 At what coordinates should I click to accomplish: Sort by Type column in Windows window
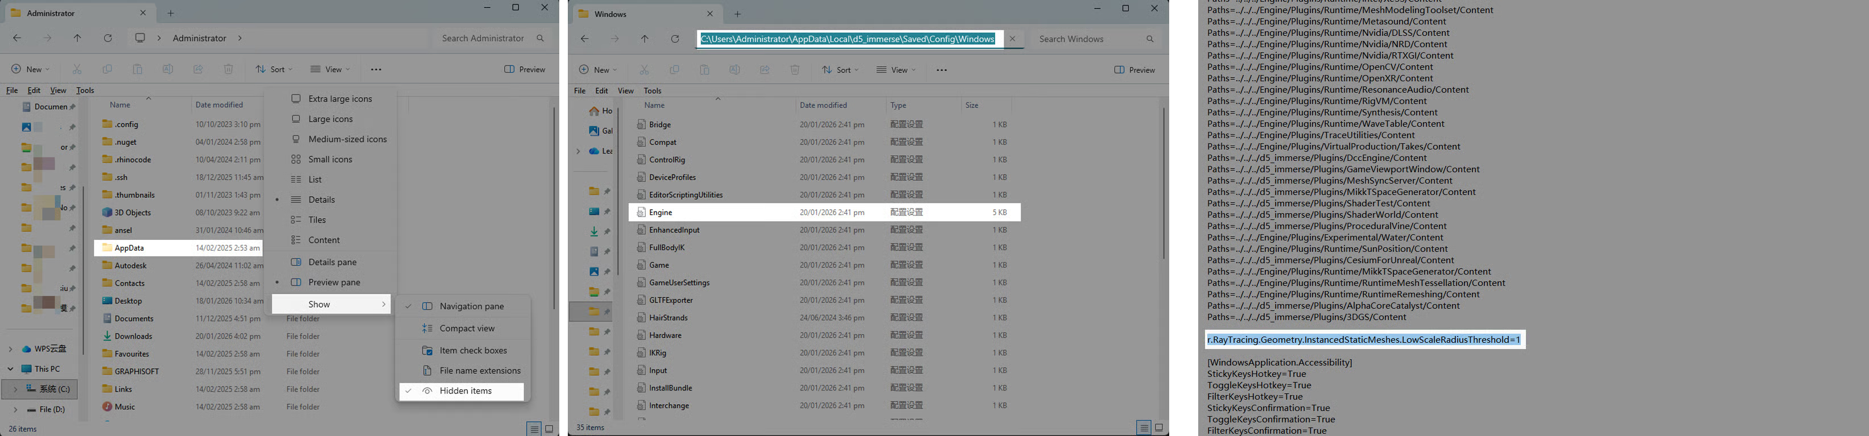click(898, 105)
